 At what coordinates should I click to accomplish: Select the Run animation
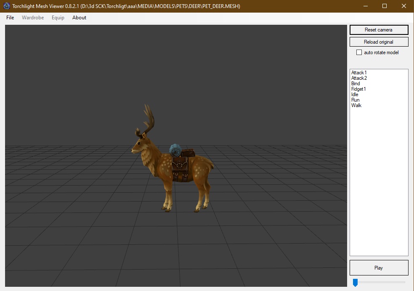pos(356,100)
